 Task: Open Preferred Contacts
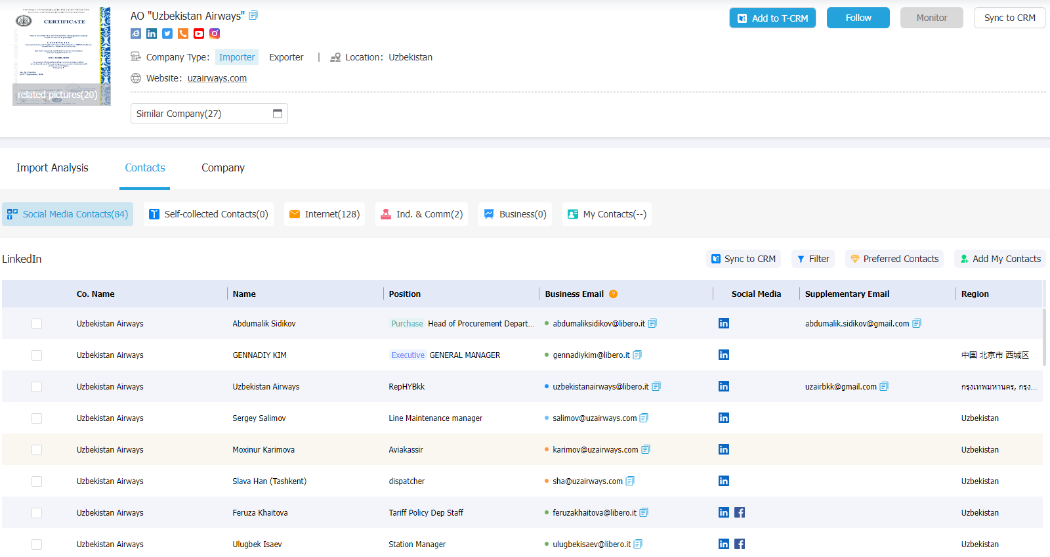894,259
